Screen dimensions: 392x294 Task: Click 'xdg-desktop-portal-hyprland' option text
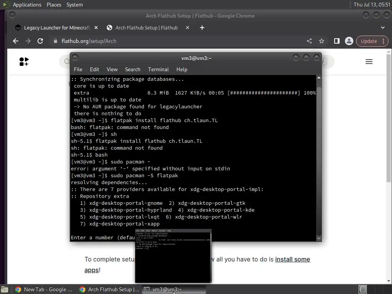click(x=131, y=210)
